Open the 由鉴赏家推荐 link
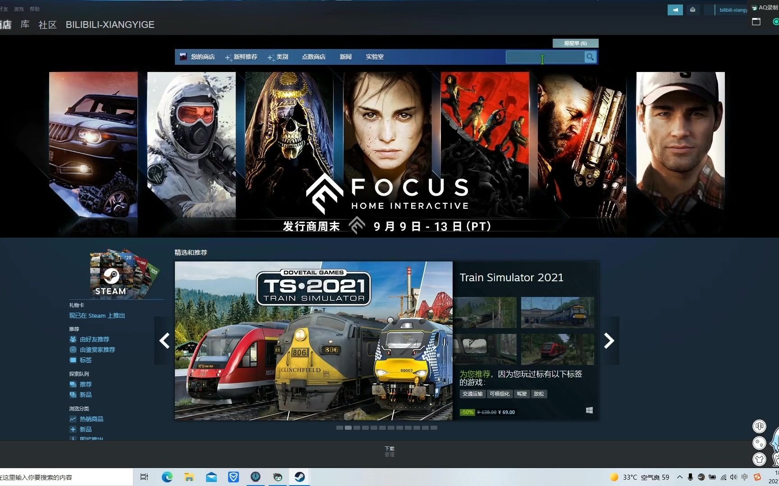Screen dimensions: 779x486 [97, 350]
